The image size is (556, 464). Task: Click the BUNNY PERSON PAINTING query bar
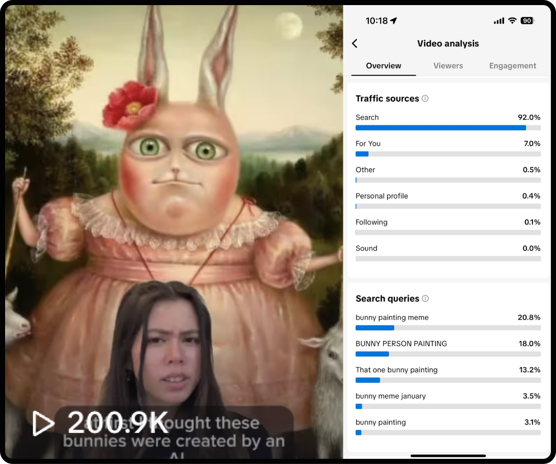click(448, 354)
